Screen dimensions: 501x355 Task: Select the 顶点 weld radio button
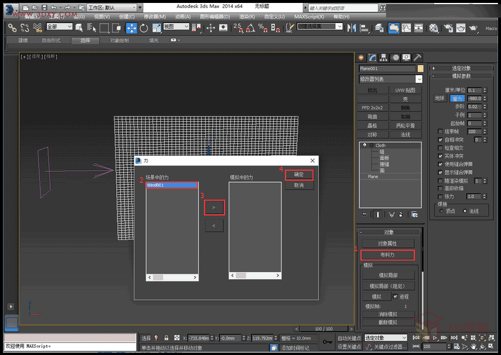[x=441, y=211]
